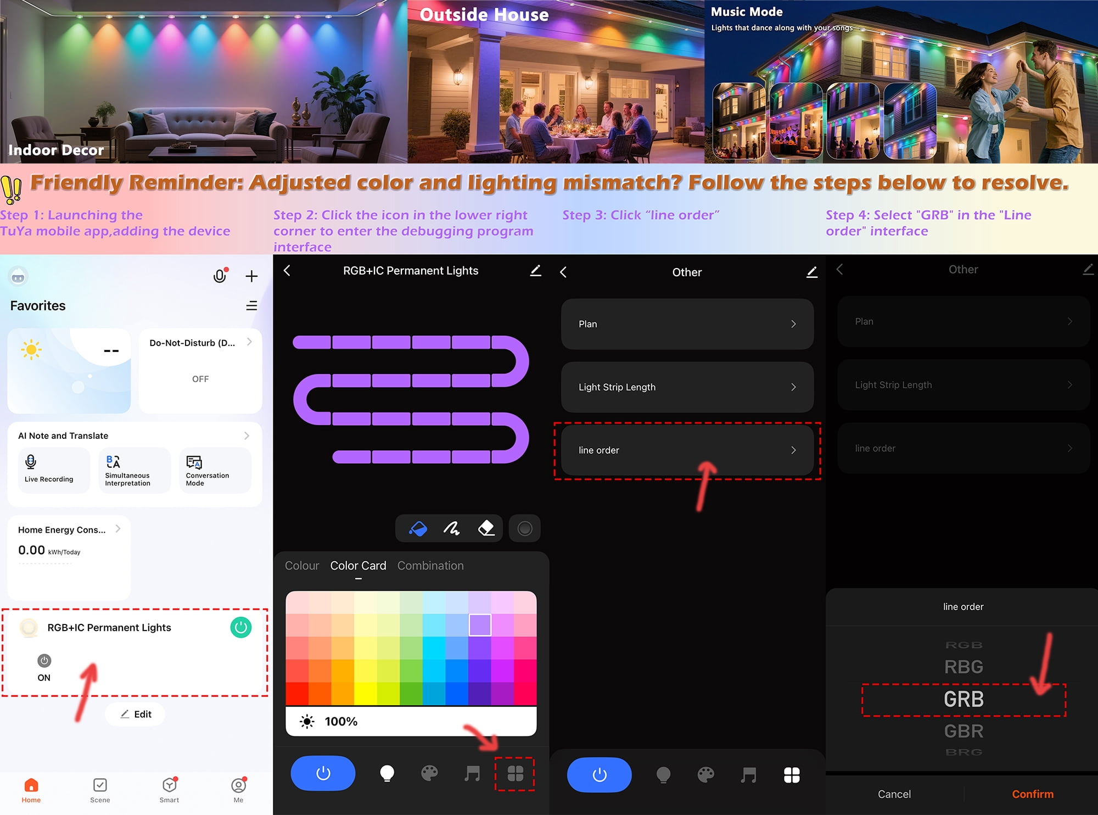Click the purple light strip preview
Screen dimensions: 1098x815
(x=411, y=399)
